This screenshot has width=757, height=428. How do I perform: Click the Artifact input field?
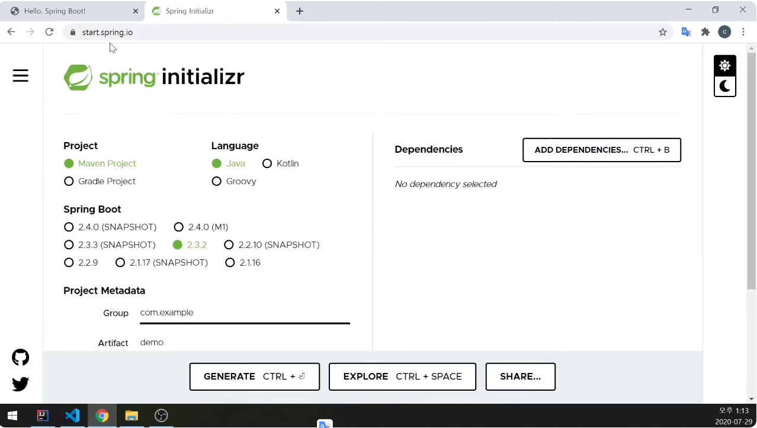(x=245, y=343)
